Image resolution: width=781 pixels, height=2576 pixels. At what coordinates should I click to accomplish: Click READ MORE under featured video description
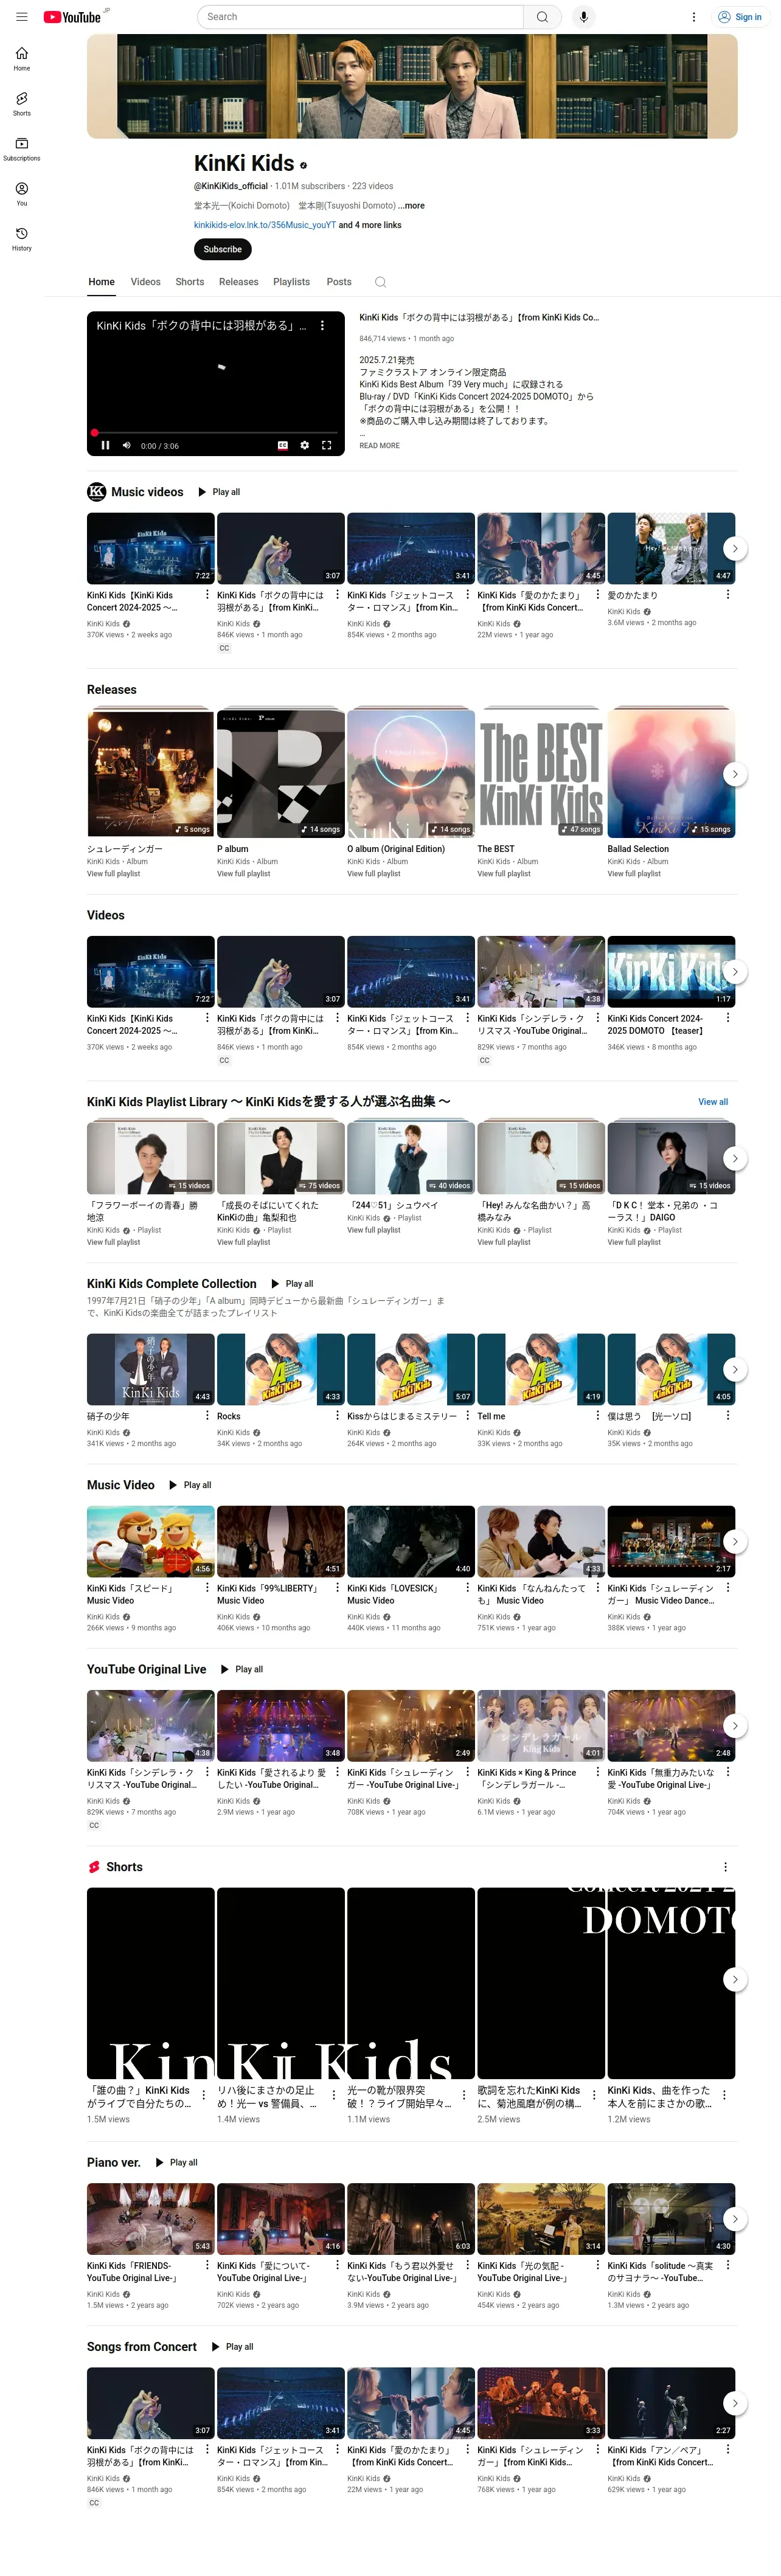tap(379, 446)
